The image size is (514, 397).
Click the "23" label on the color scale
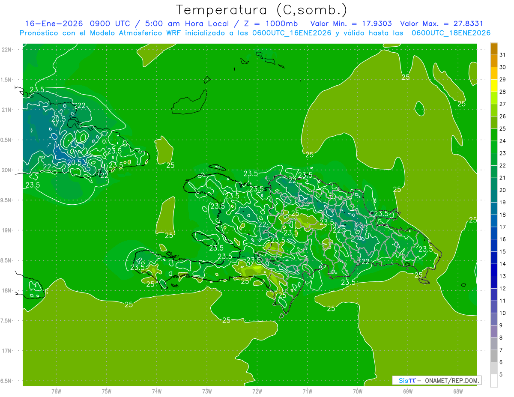pyautogui.click(x=502, y=153)
